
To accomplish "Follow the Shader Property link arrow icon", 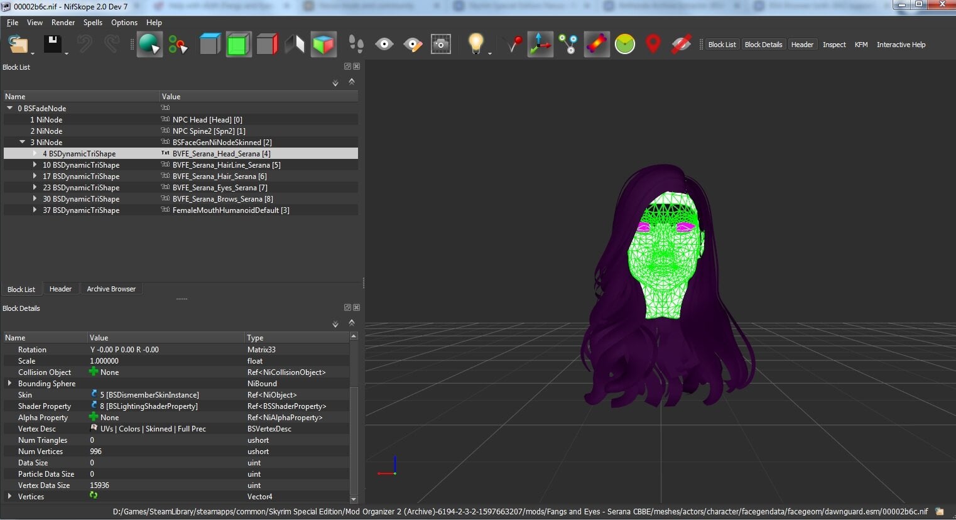I will click(94, 405).
